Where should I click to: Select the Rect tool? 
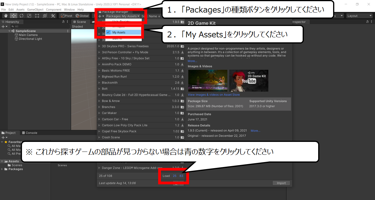(x=37, y=16)
